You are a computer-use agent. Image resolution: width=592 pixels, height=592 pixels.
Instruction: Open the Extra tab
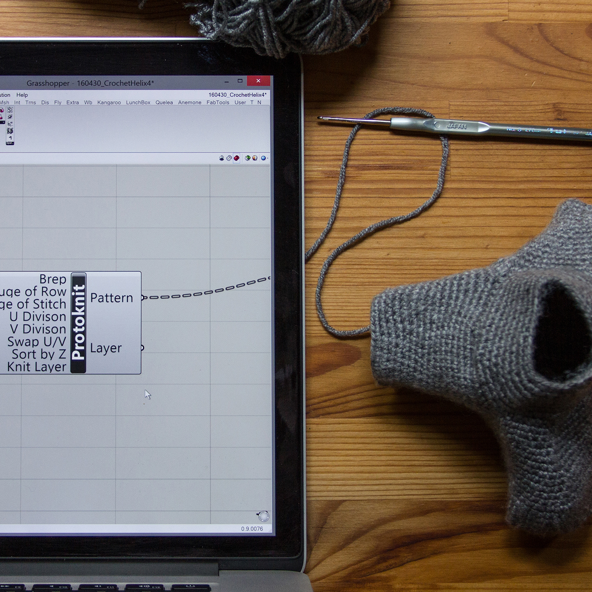pos(72,102)
